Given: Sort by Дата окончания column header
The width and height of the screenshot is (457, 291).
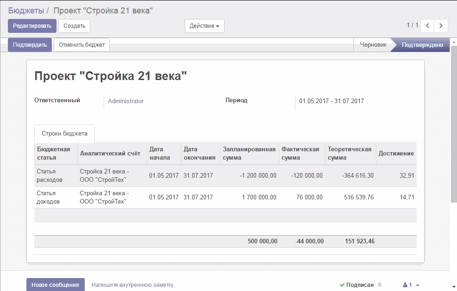Looking at the screenshot, I should click(200, 154).
